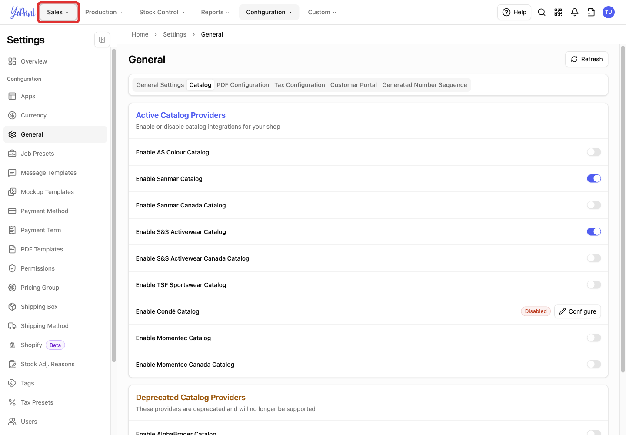Toggle Enable AS Colour Catalog switch
The width and height of the screenshot is (626, 435).
pos(594,152)
